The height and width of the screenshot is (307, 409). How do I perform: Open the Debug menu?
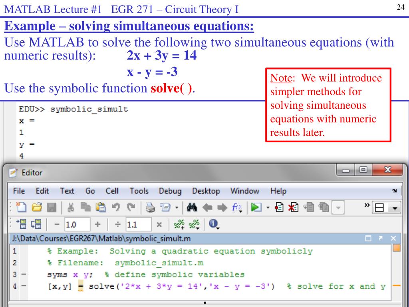(x=170, y=191)
